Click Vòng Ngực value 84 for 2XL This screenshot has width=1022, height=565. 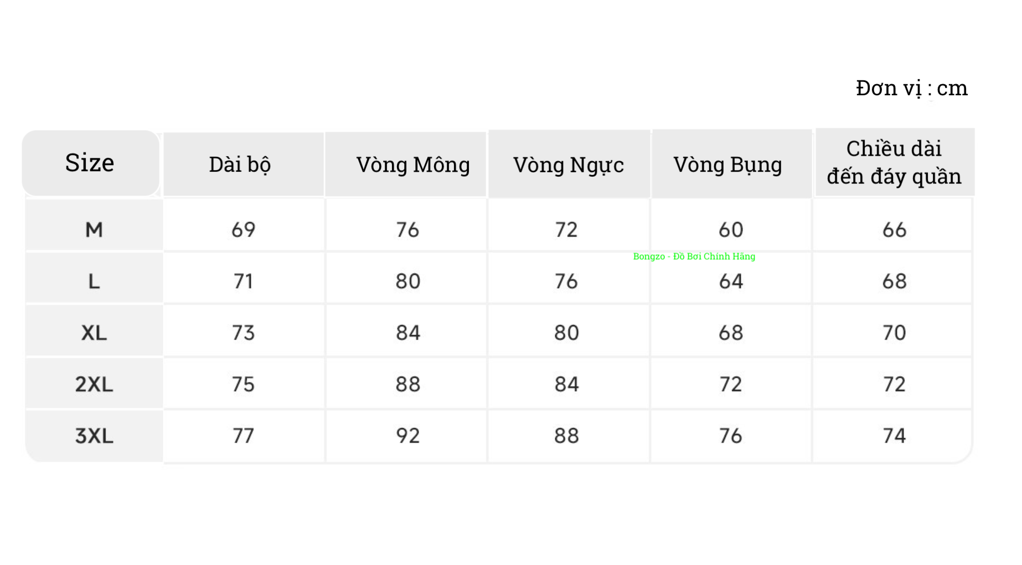click(x=566, y=384)
